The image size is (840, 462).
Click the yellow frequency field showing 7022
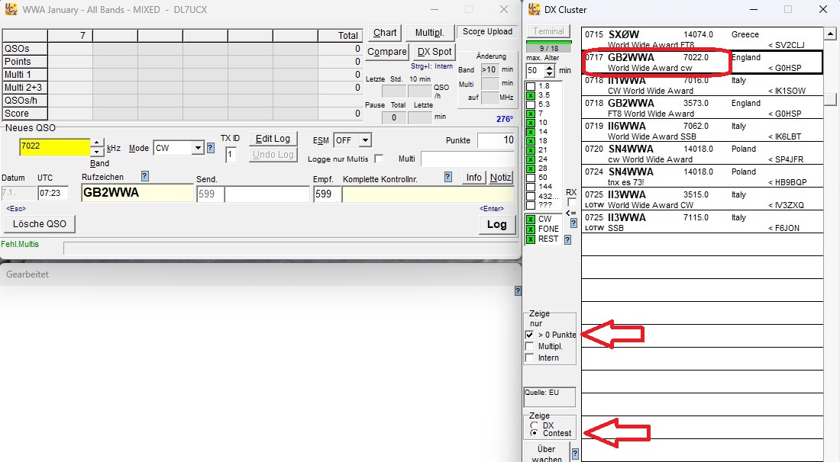(x=53, y=146)
